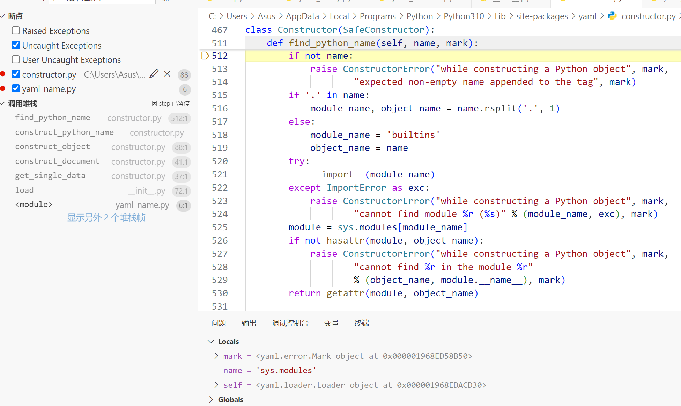681x406 pixels.
Task: Select the 变量 variables tab
Action: pos(331,323)
